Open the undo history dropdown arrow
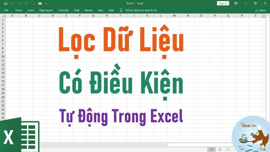 coord(15,4)
